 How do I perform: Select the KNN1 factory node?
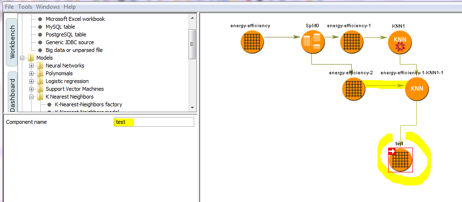point(400,42)
